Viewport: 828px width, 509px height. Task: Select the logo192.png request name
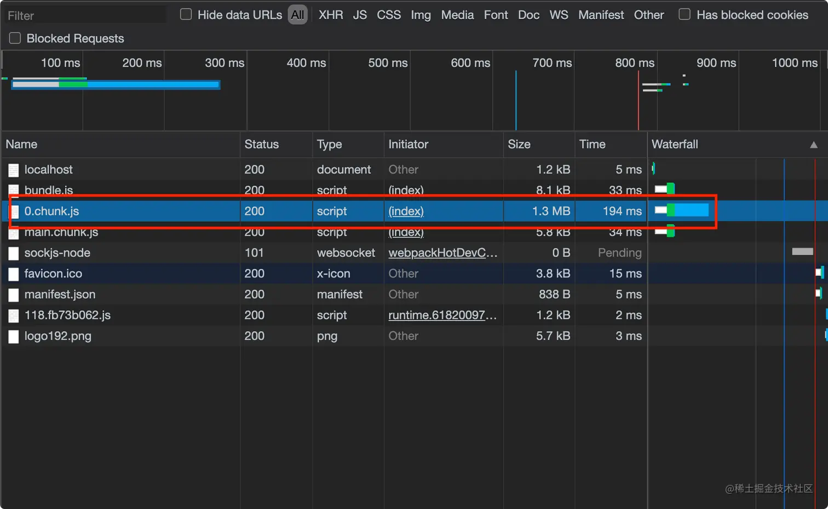coord(58,336)
